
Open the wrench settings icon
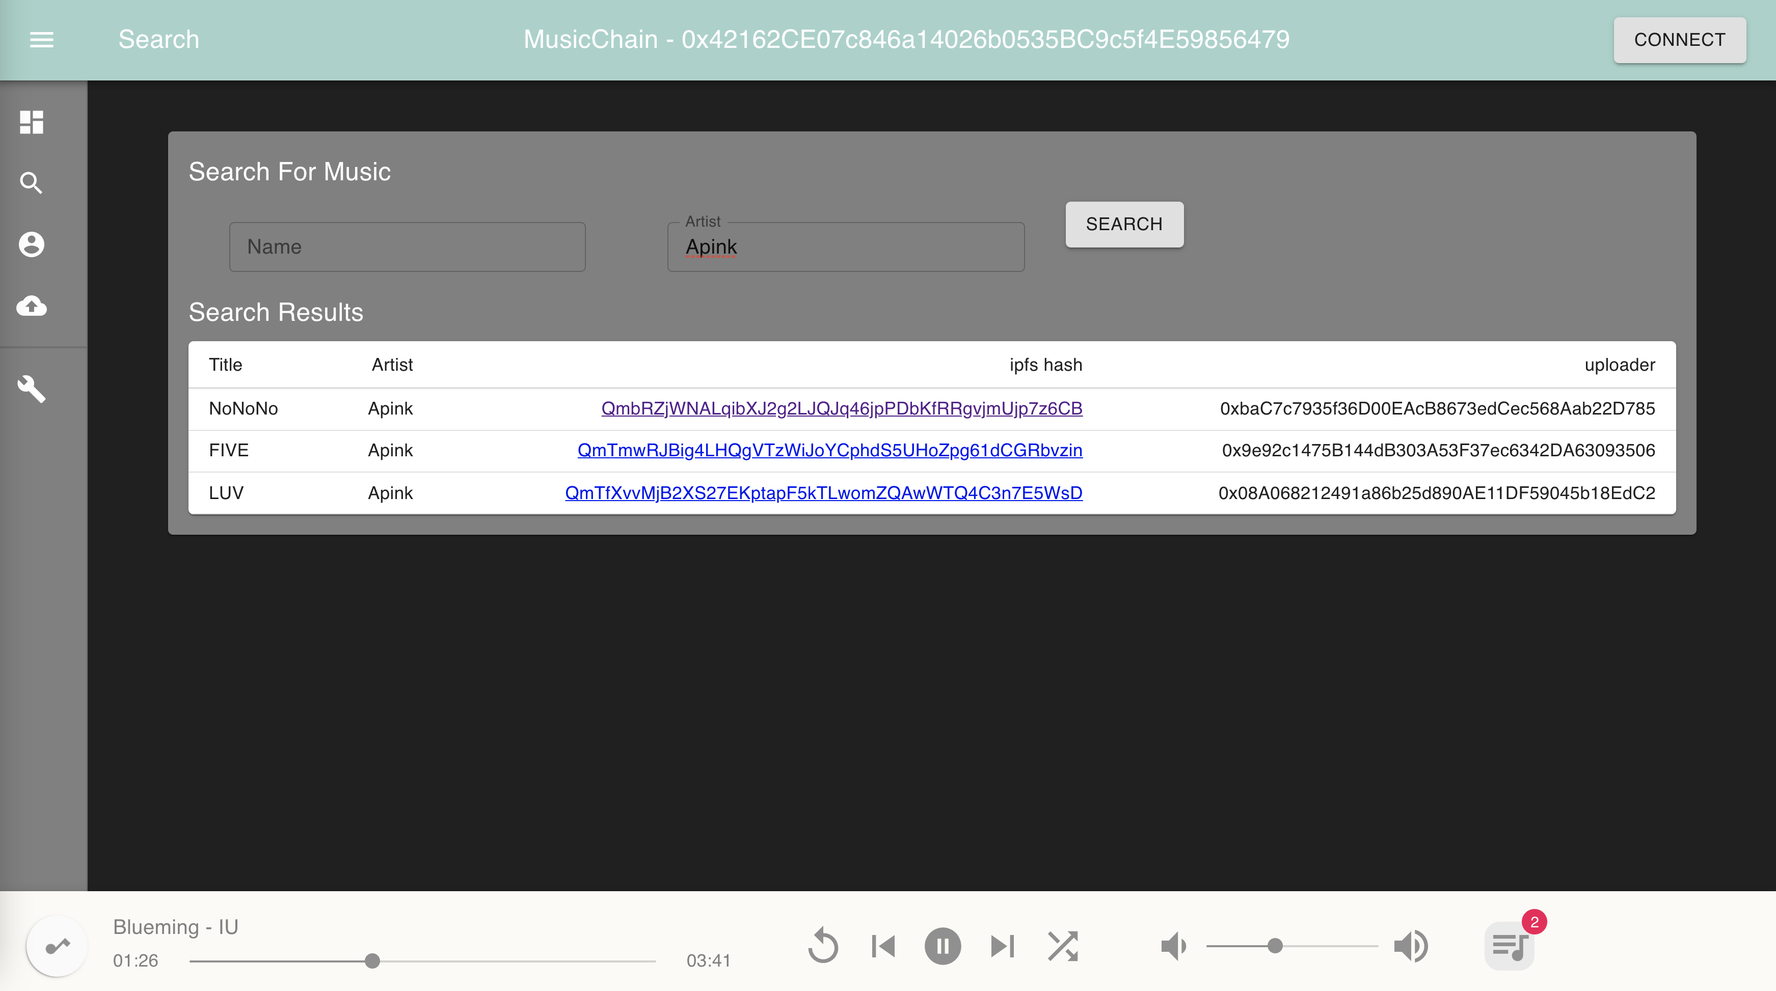coord(32,389)
